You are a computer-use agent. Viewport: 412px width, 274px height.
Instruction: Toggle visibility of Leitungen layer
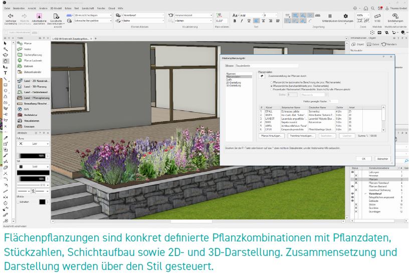(353, 172)
